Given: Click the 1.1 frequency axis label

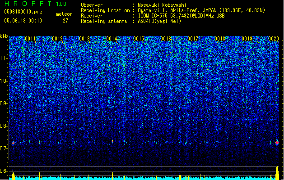Looking at the screenshot, I should 4,58.
